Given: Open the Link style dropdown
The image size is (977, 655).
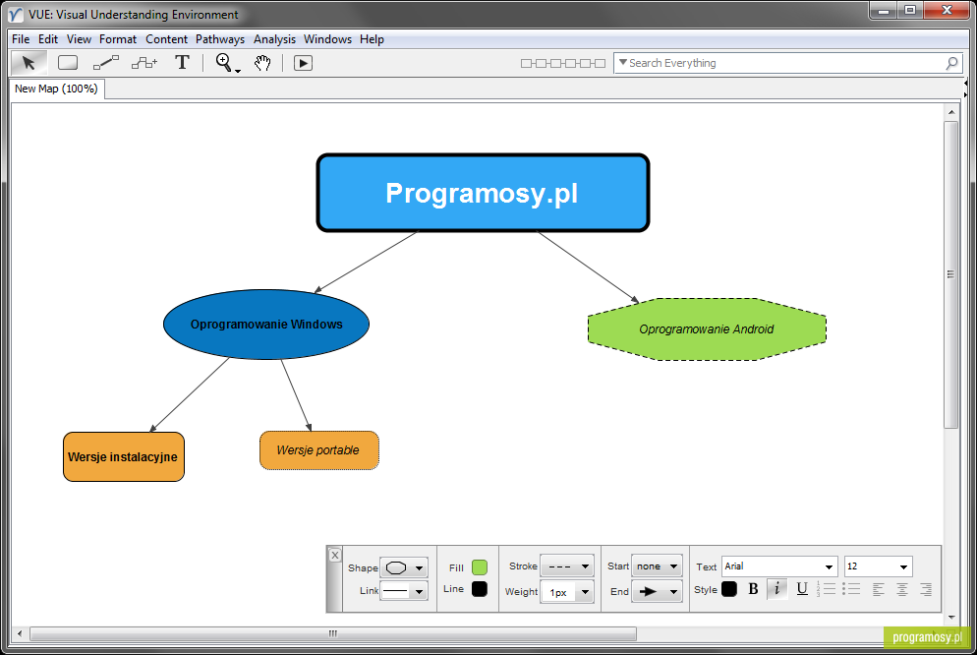Looking at the screenshot, I should 404,590.
